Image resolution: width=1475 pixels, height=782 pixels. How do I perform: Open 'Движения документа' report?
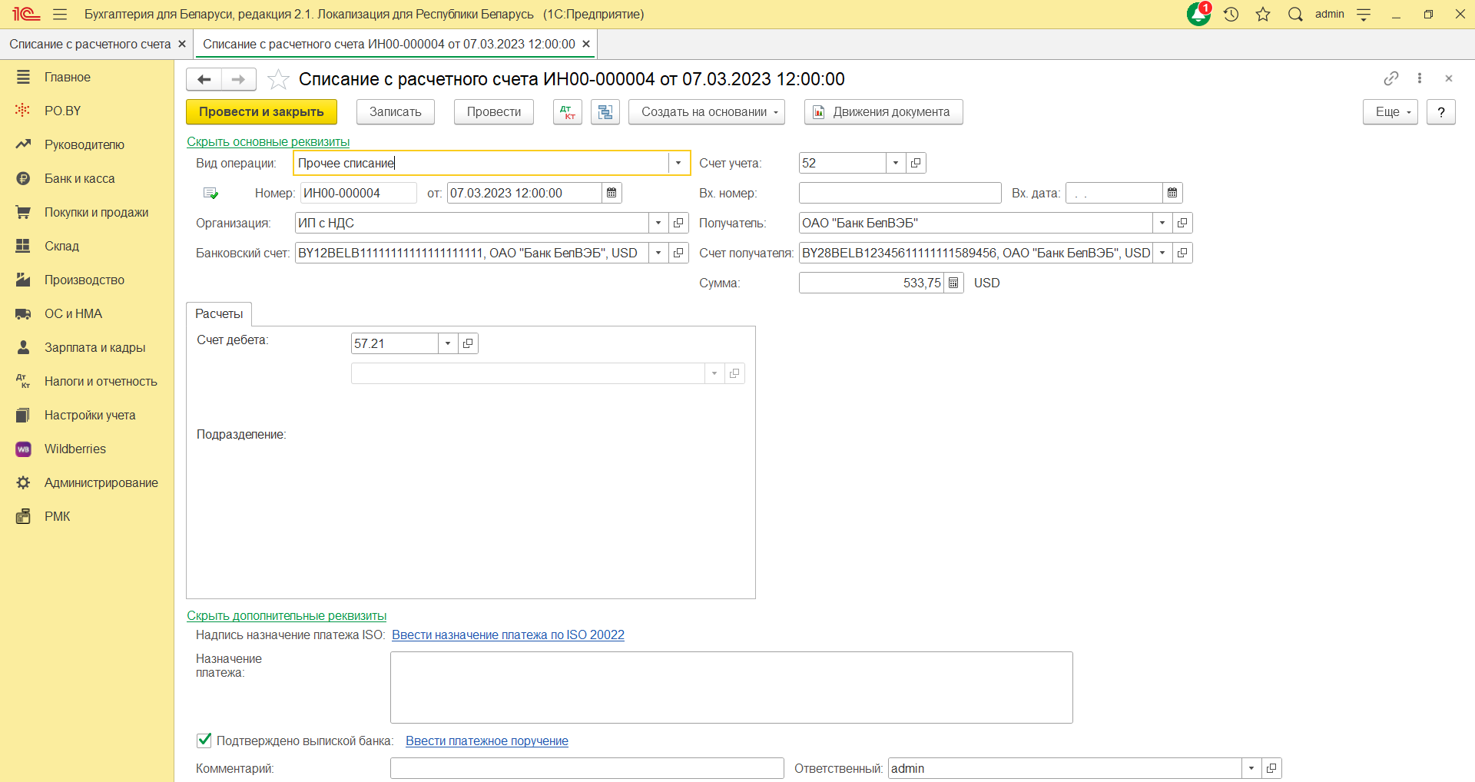[883, 112]
